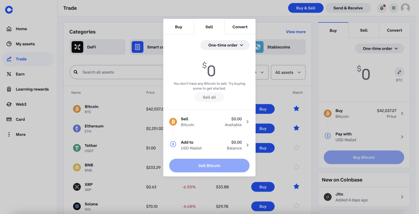Select the Trade sidebar item
This screenshot has width=419, height=214.
28,59
